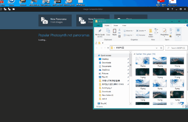Click Pin to Quick access icon
The image size is (188, 122).
(100, 31)
